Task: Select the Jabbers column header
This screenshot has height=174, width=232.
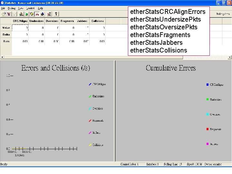Action: point(82,21)
